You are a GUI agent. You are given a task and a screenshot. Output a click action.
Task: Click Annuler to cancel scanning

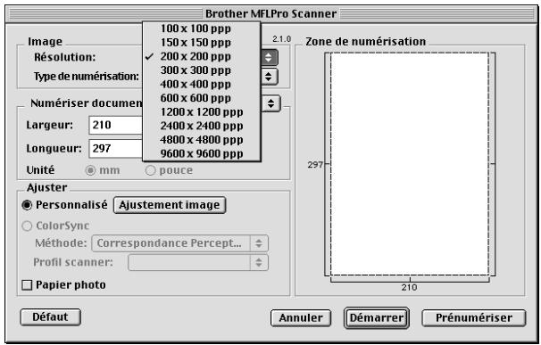[301, 317]
